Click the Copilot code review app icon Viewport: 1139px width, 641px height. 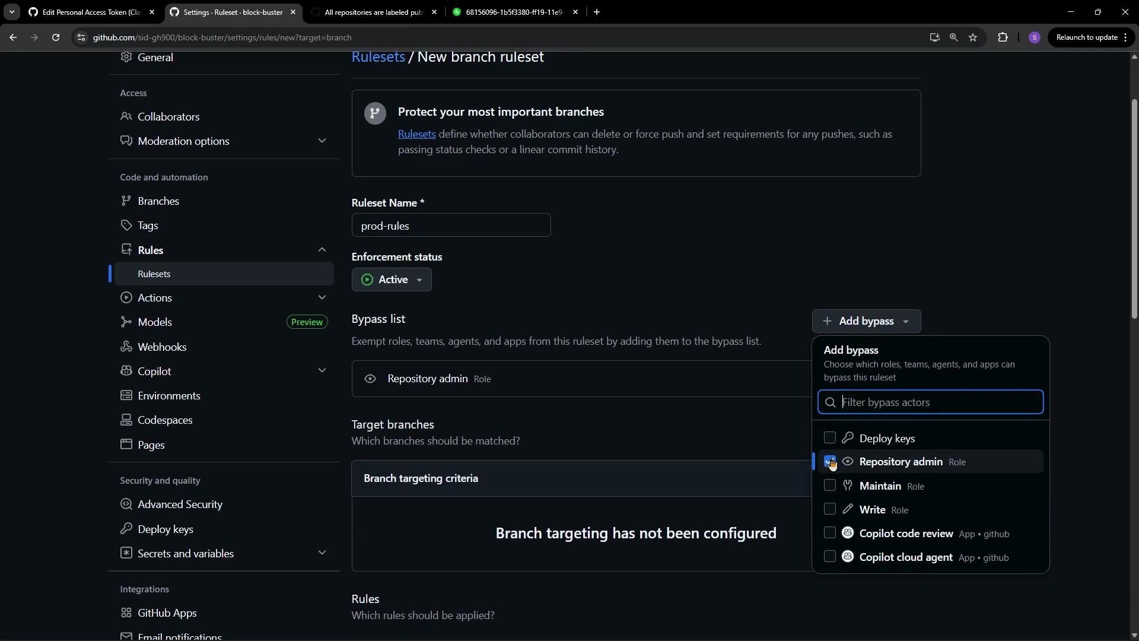point(848,533)
